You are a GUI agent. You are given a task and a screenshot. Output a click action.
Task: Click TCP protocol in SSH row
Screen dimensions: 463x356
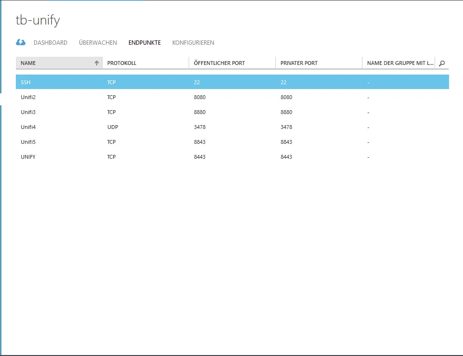[111, 82]
